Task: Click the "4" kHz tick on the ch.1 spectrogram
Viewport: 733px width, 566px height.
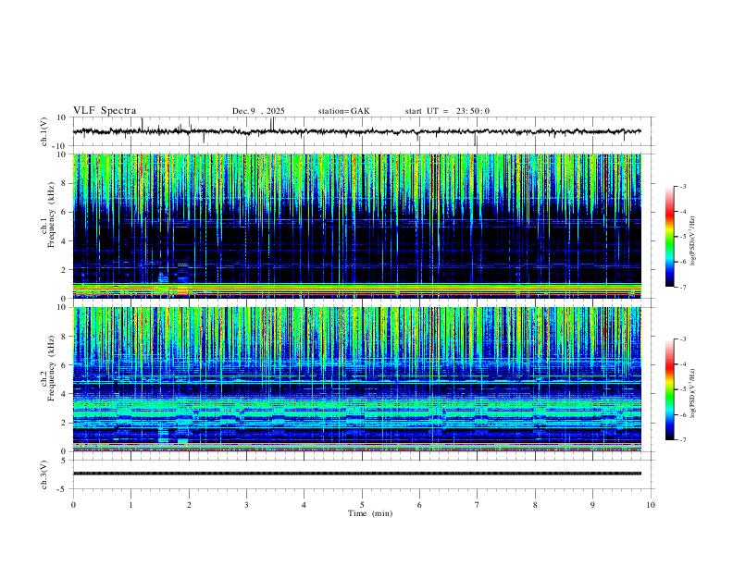Action: (65, 241)
